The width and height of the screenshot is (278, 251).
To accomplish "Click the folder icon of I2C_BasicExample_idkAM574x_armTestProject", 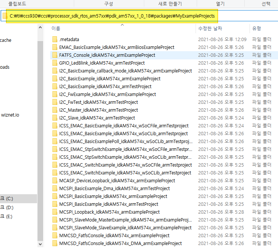I will pyautogui.click(x=55, y=86).
